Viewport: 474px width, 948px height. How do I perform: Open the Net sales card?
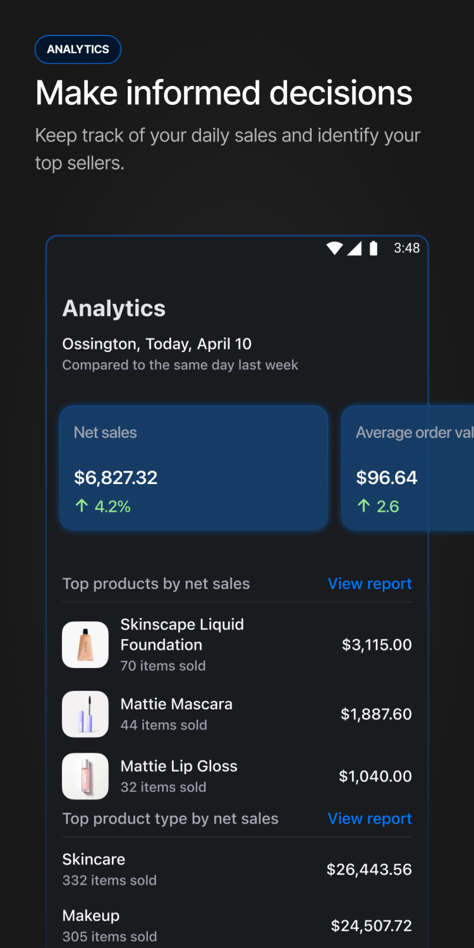(193, 468)
